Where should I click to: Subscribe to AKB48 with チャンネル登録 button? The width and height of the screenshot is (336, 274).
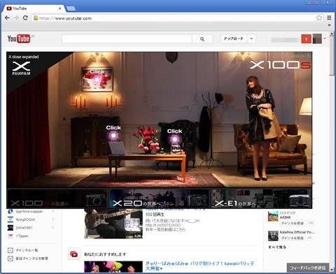click(x=293, y=223)
